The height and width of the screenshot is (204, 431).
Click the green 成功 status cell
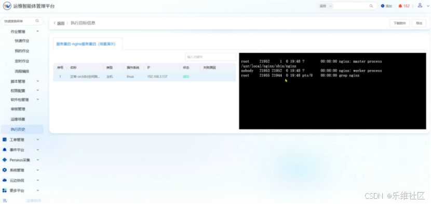click(x=186, y=77)
